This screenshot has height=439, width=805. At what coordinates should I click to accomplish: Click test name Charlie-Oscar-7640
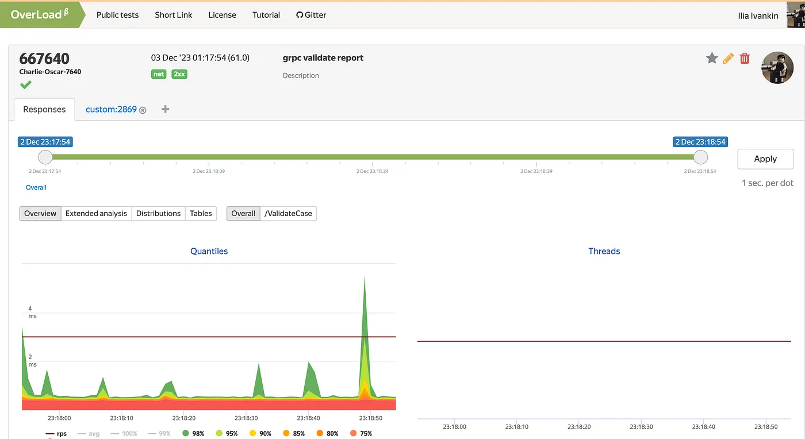[50, 72]
